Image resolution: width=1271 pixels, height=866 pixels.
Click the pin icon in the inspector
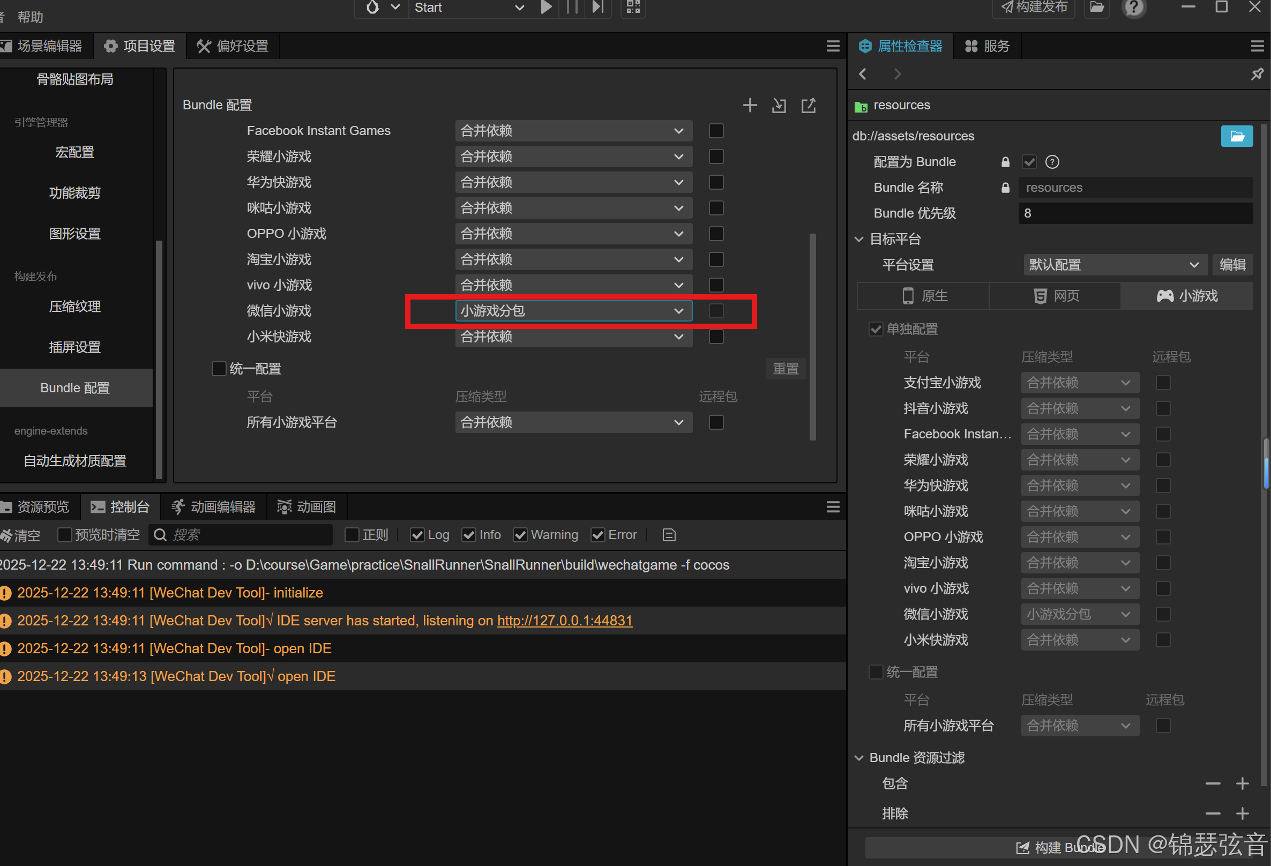click(x=1257, y=74)
